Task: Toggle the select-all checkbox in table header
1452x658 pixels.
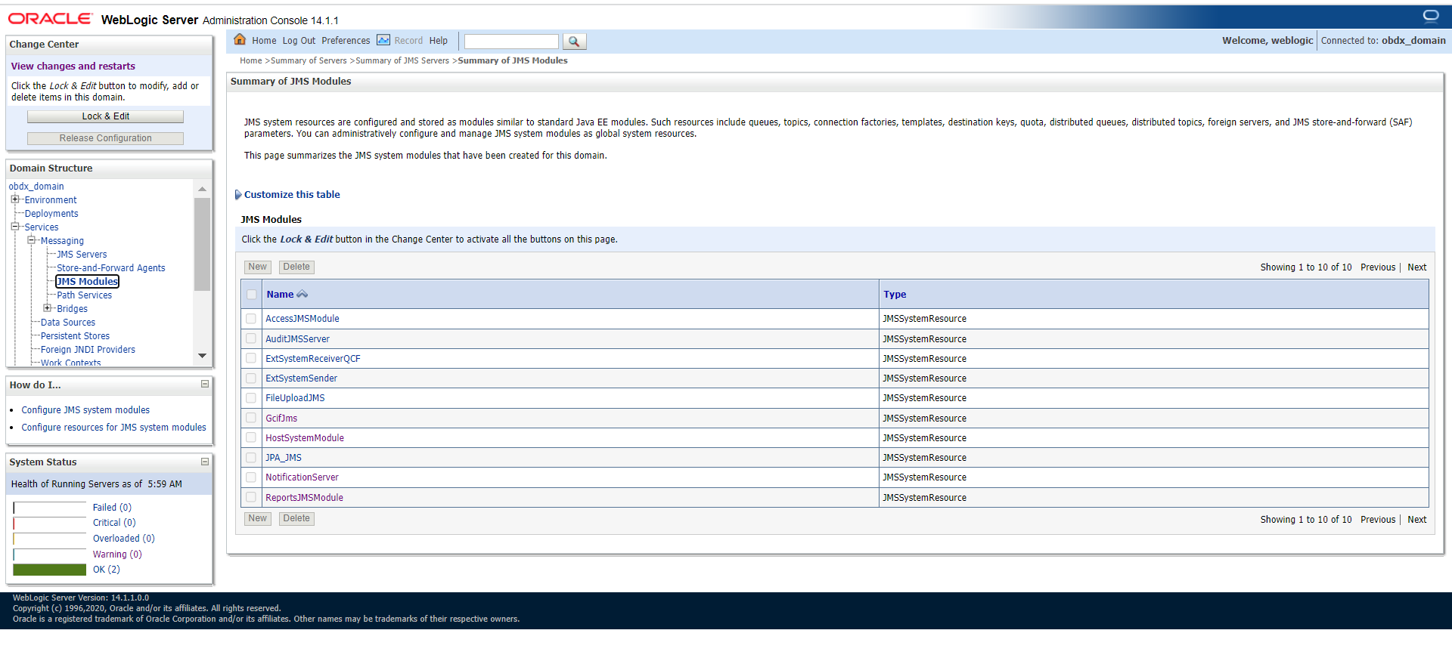Action: point(251,295)
